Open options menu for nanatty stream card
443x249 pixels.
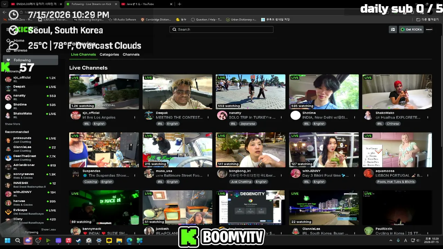pyautogui.click(x=281, y=118)
